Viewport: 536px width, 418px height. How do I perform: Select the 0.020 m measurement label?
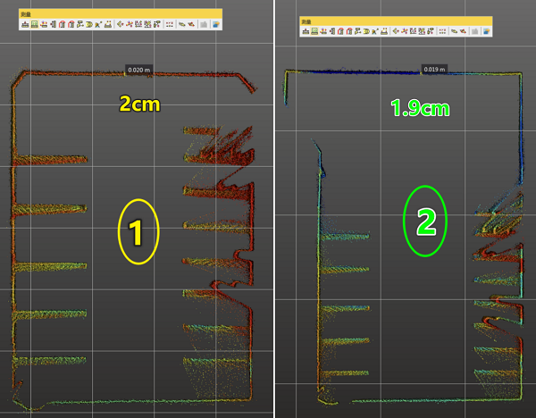tap(139, 70)
